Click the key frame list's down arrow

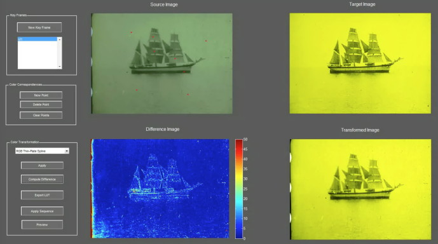(60, 67)
